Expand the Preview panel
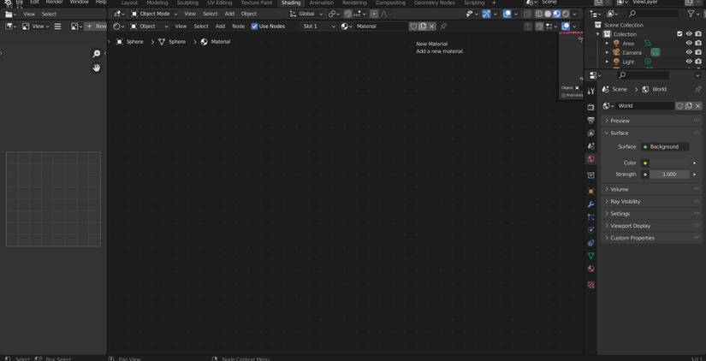This screenshot has width=706, height=361. pos(651,121)
